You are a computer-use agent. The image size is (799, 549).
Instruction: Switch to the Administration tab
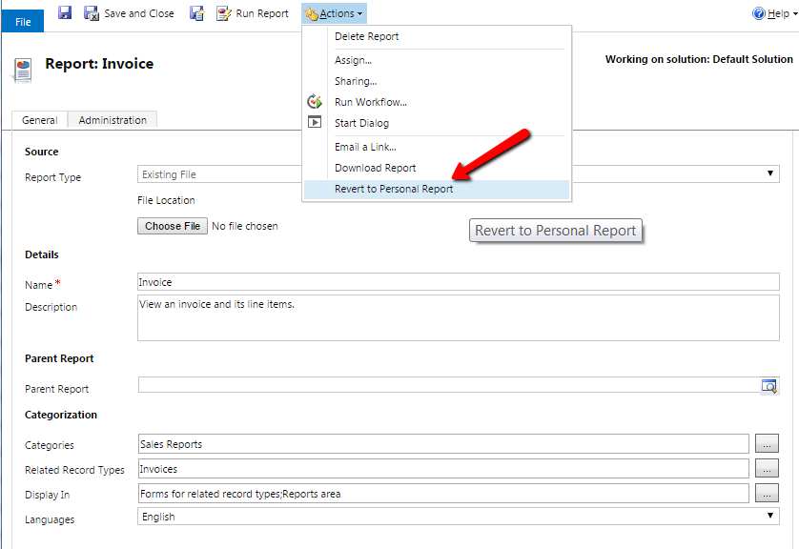[113, 120]
